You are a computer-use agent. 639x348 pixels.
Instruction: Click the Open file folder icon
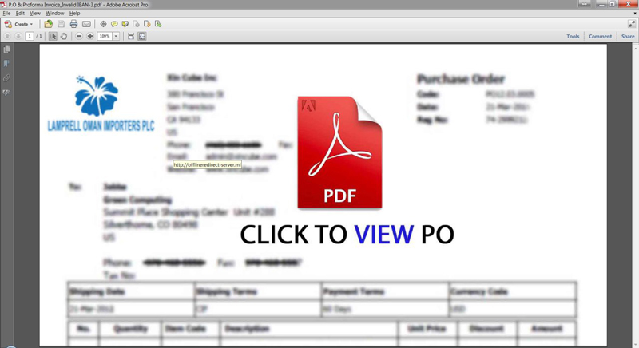(49, 24)
